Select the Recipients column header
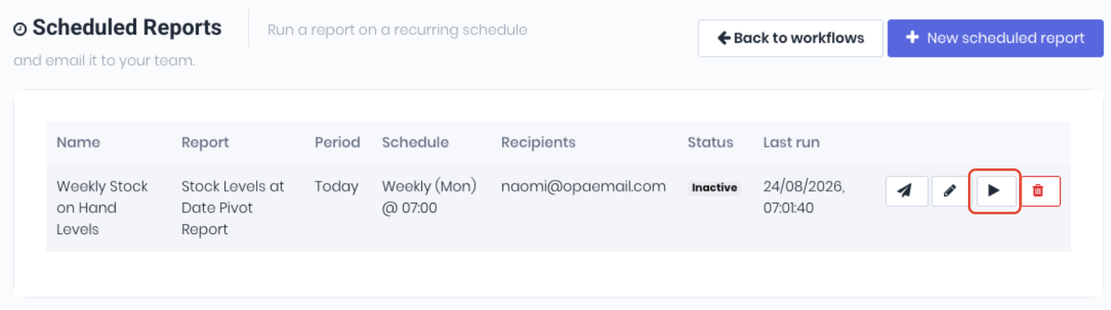 coord(538,143)
